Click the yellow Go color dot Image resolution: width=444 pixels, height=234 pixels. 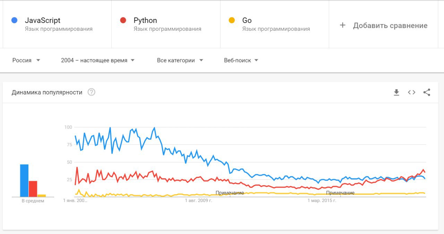(x=232, y=20)
